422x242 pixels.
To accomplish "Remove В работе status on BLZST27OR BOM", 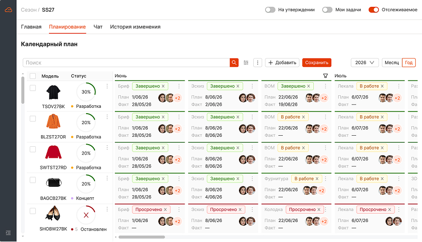I will point(303,117).
